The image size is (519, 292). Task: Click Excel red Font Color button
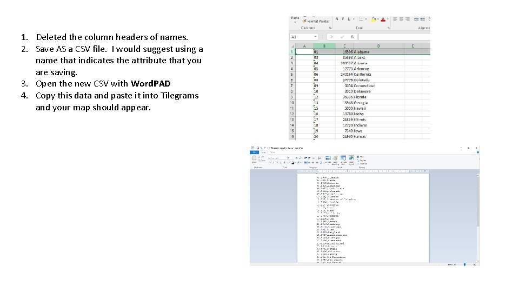383,19
